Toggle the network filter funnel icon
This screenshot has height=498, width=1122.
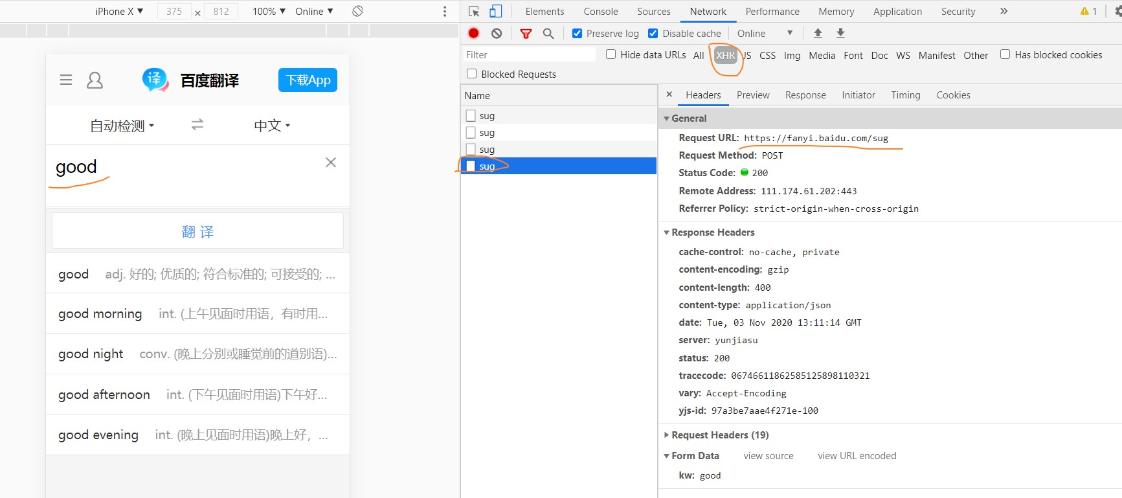coord(526,34)
